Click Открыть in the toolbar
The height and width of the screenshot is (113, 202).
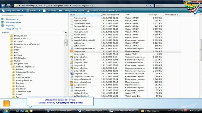(50, 11)
